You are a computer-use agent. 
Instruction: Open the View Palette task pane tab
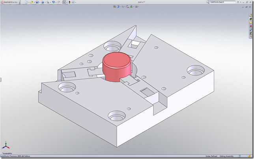click(250, 30)
